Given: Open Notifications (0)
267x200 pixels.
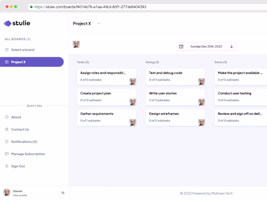Looking at the screenshot, I should click(24, 142).
